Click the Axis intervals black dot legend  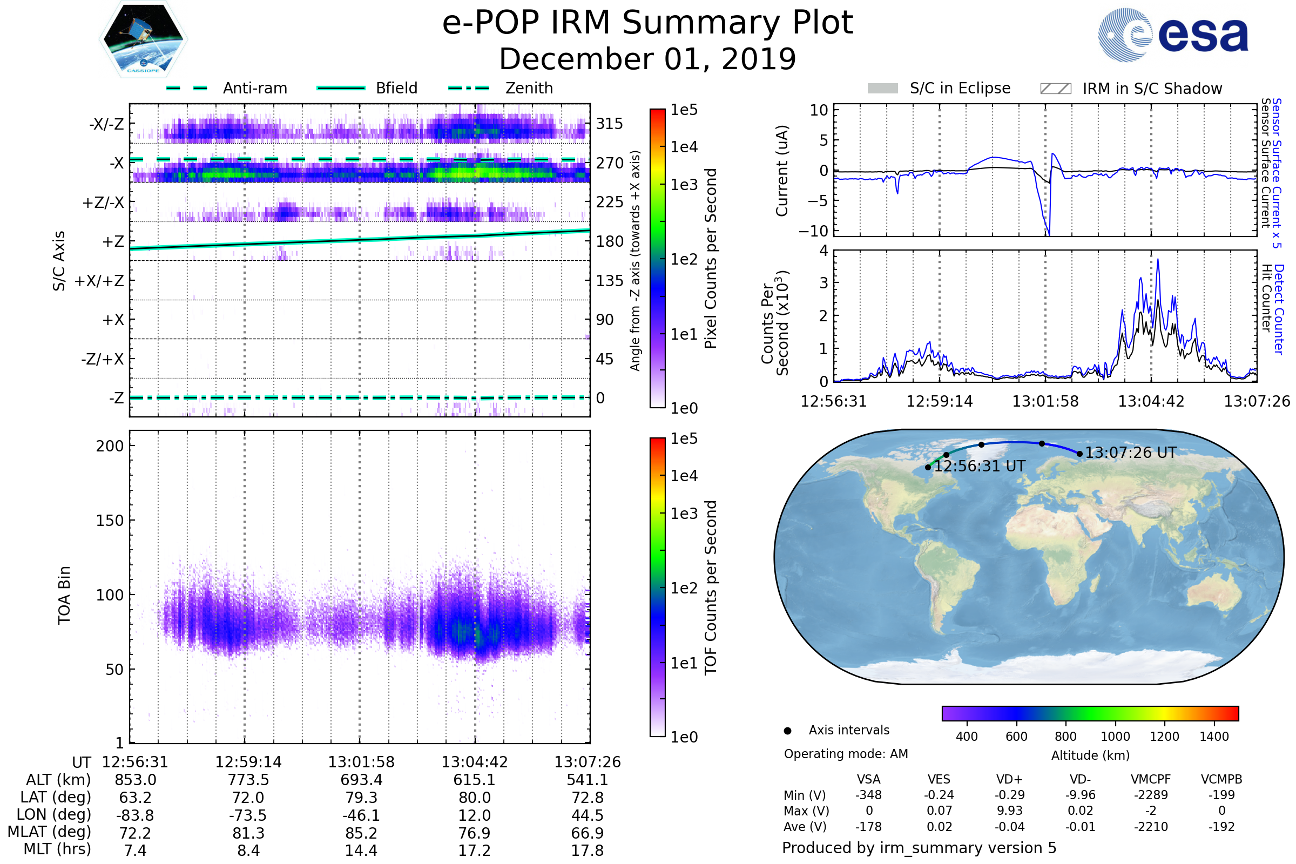[787, 731]
